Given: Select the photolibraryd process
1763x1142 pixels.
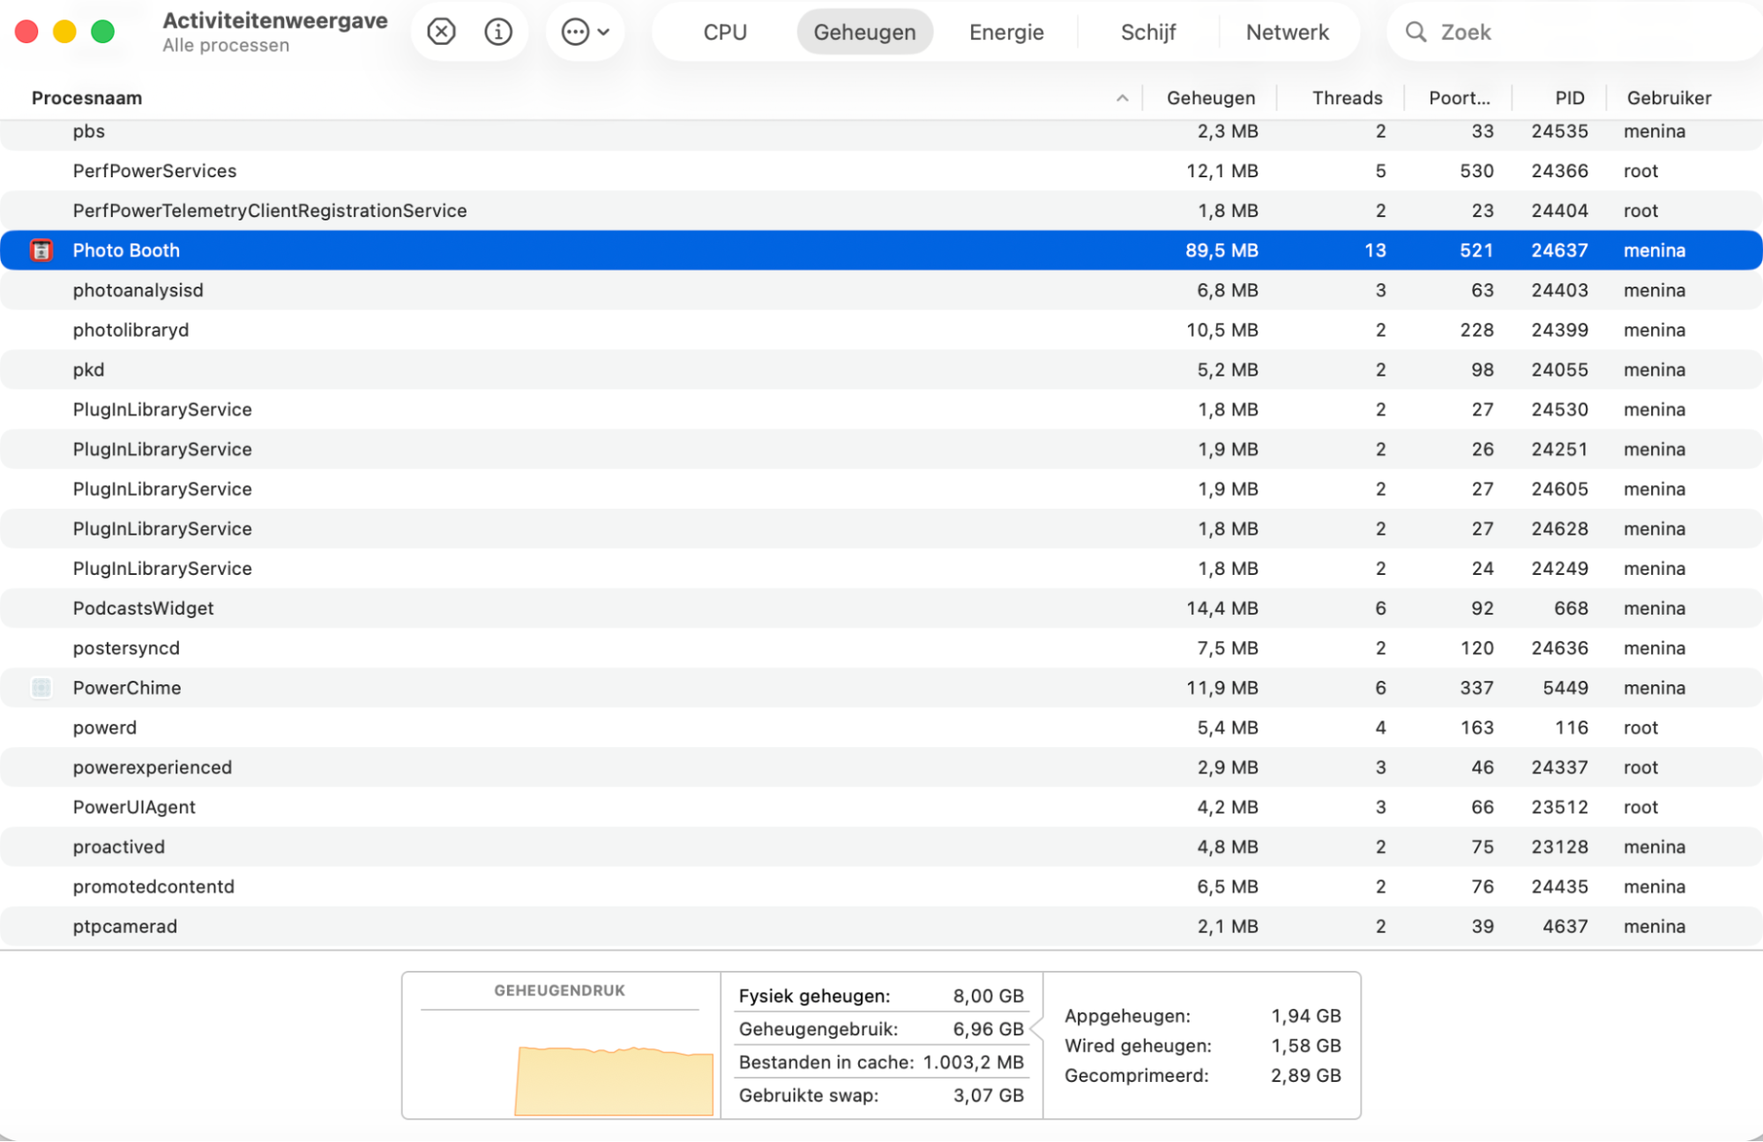Looking at the screenshot, I should click(x=881, y=330).
